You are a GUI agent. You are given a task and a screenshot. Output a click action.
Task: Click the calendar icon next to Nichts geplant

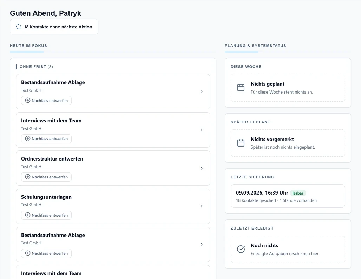pyautogui.click(x=241, y=88)
